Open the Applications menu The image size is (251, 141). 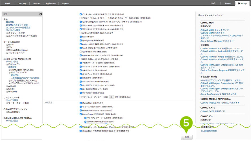[x=51, y=3]
